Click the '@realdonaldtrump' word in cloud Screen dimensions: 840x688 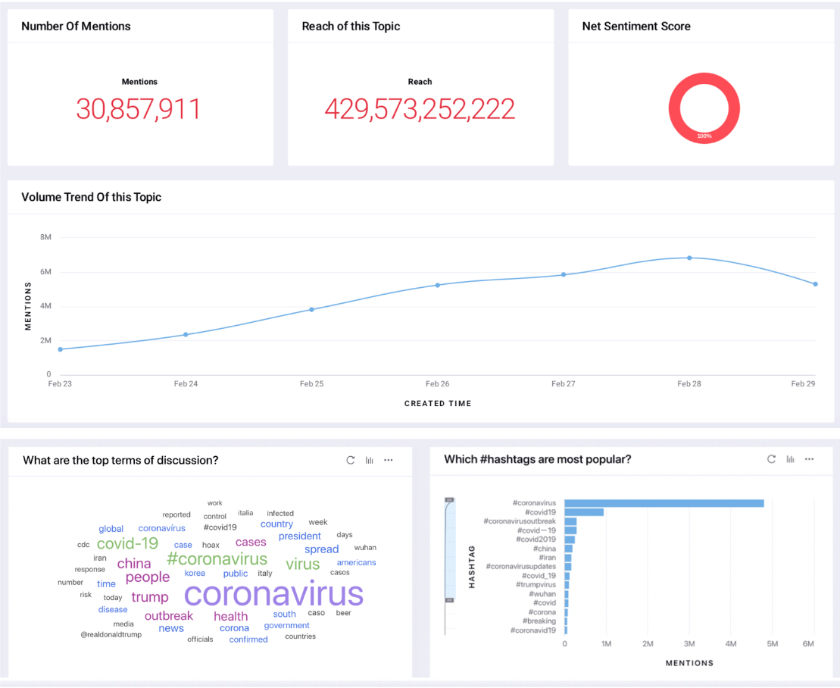pyautogui.click(x=111, y=634)
